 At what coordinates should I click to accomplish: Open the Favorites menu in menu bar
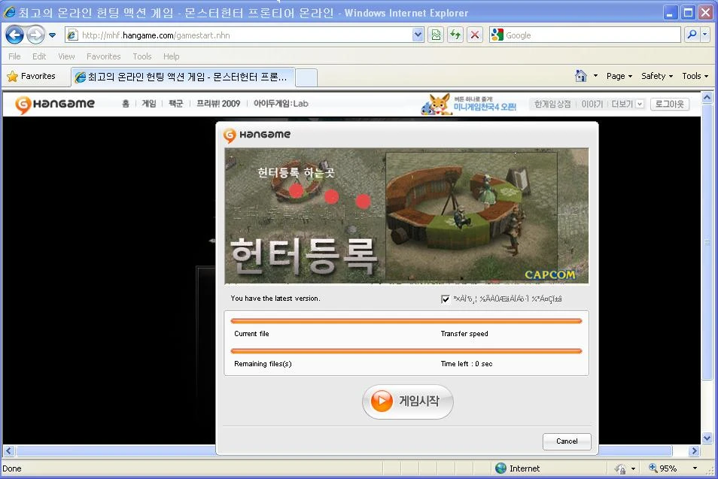pos(104,56)
